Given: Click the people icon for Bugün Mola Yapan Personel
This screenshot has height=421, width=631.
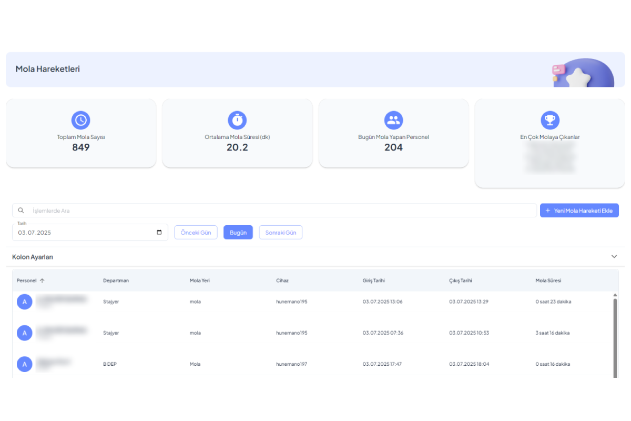Looking at the screenshot, I should [393, 120].
